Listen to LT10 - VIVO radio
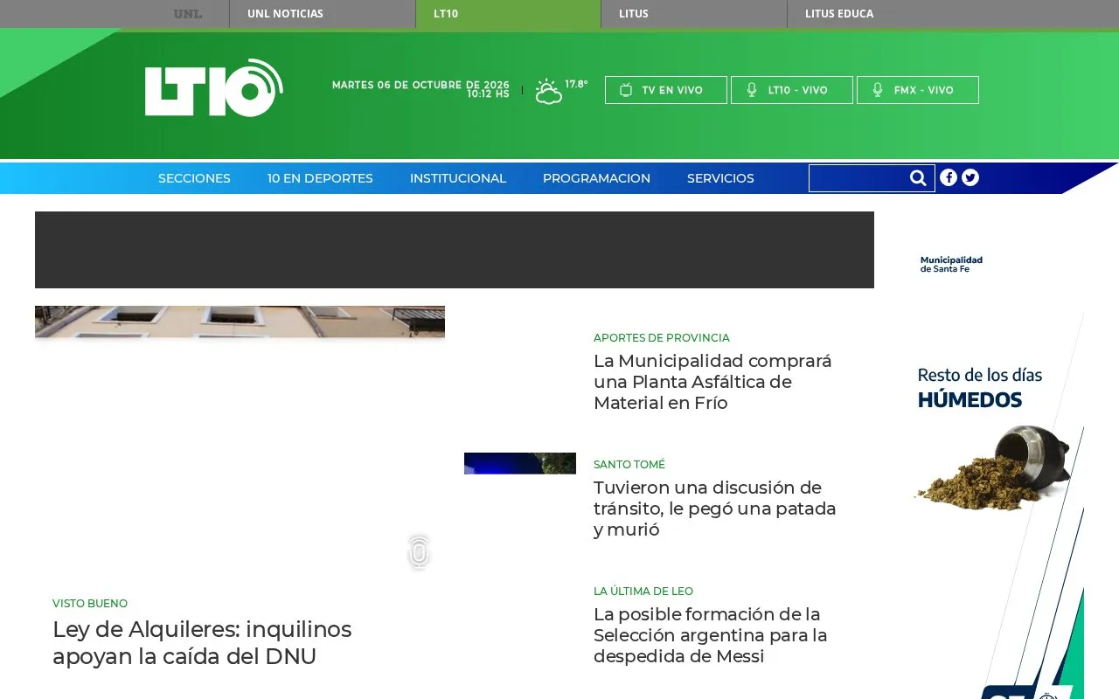The width and height of the screenshot is (1119, 699). pyautogui.click(x=792, y=90)
